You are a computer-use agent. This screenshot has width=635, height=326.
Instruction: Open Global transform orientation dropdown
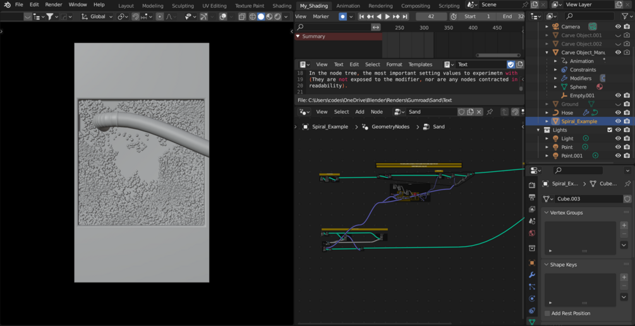[97, 16]
